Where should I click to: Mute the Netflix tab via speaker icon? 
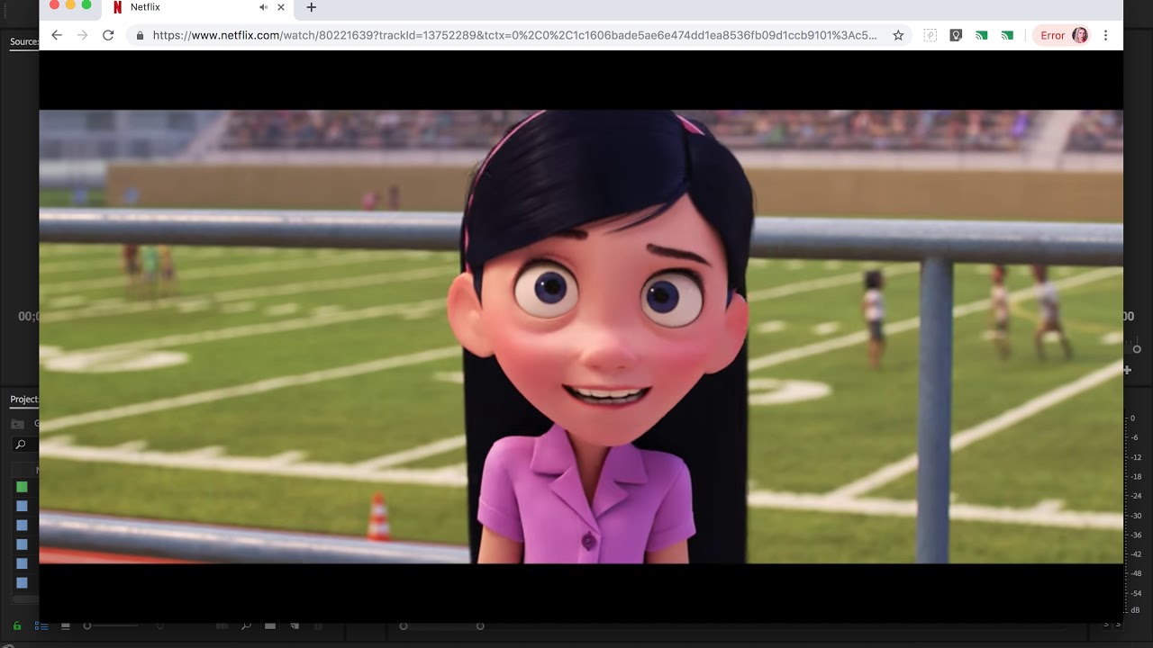click(263, 7)
